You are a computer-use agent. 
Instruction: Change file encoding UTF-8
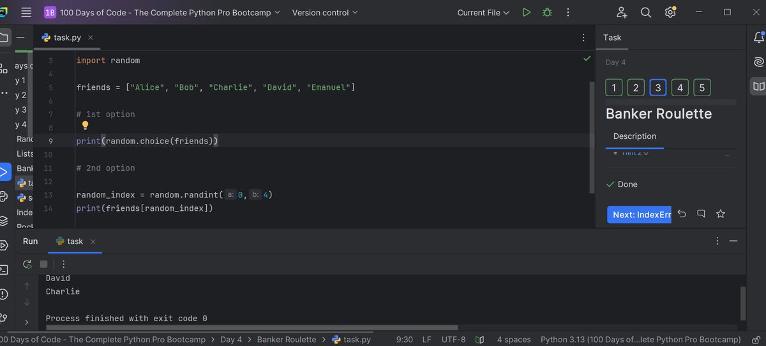click(x=453, y=340)
